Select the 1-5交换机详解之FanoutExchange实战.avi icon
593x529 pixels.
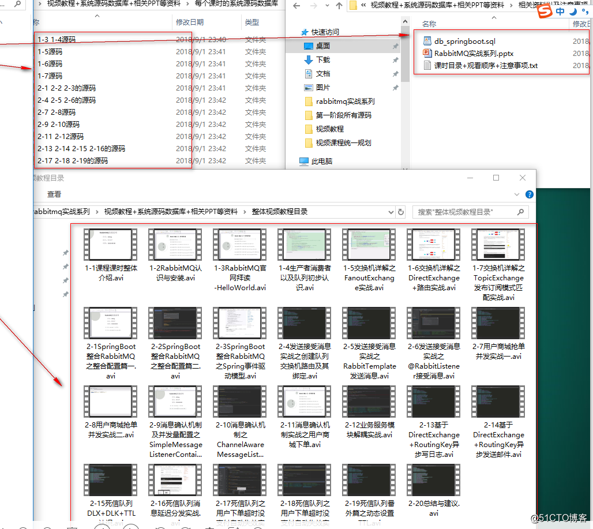pyautogui.click(x=369, y=244)
